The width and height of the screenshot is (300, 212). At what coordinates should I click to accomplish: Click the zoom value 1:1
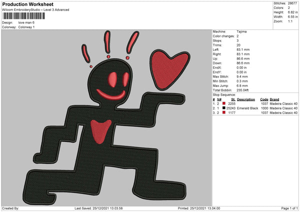(x=290, y=21)
